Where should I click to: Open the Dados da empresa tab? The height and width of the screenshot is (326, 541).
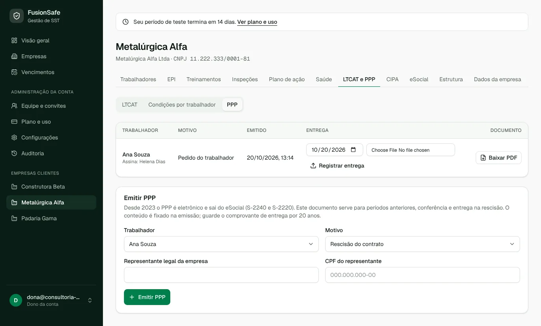(x=497, y=79)
